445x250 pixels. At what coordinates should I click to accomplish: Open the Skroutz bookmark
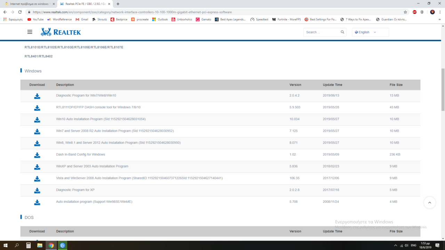[x=100, y=19]
